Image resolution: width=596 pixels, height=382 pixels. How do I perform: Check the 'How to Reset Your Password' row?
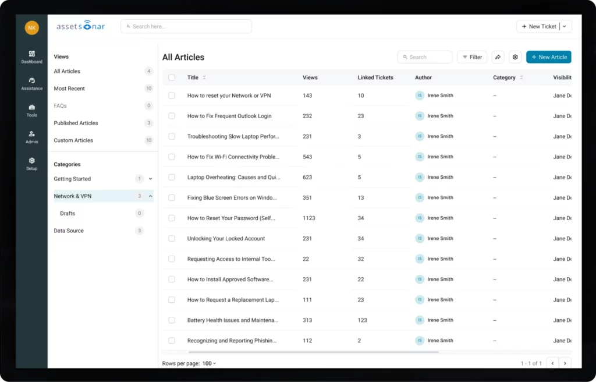click(172, 218)
